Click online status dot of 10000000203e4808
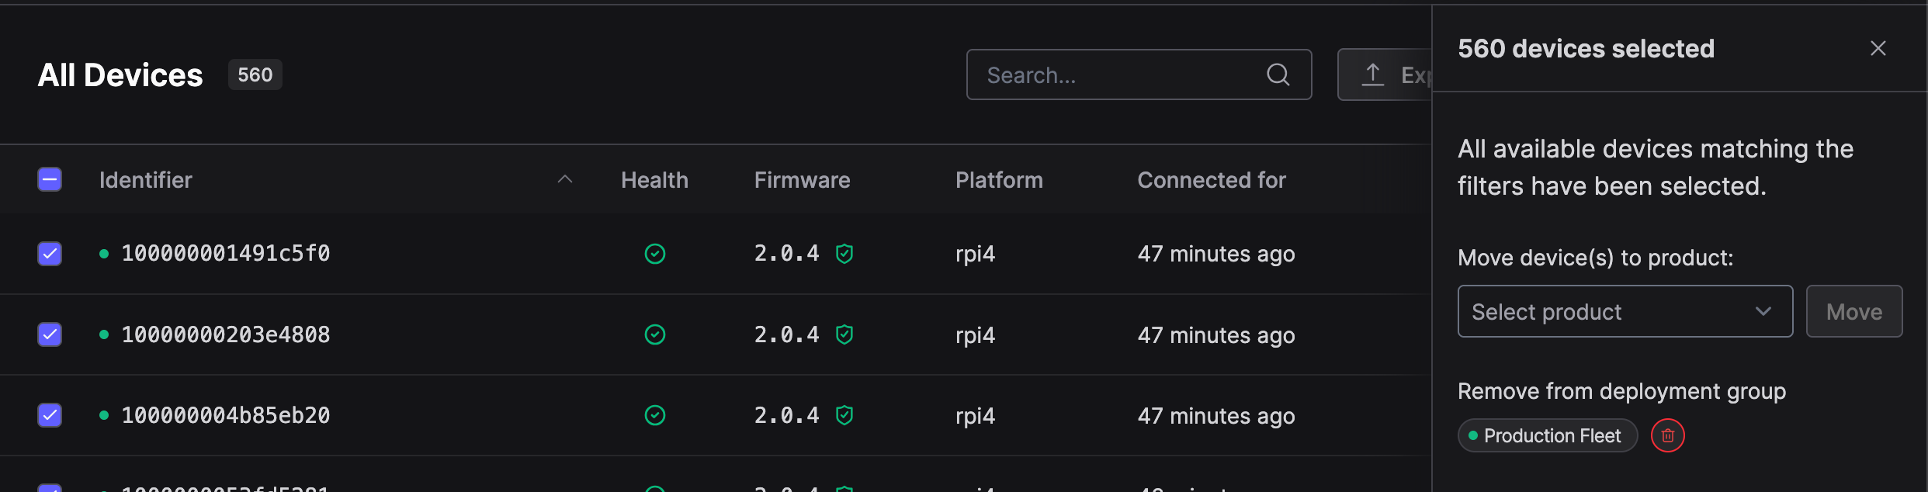 tap(104, 334)
